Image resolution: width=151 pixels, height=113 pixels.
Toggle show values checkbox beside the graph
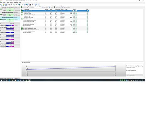127,70
